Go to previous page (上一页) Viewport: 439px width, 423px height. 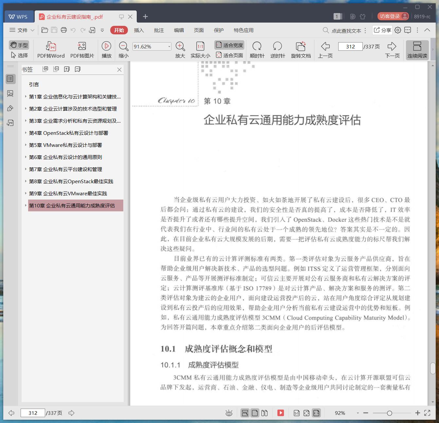pyautogui.click(x=325, y=50)
